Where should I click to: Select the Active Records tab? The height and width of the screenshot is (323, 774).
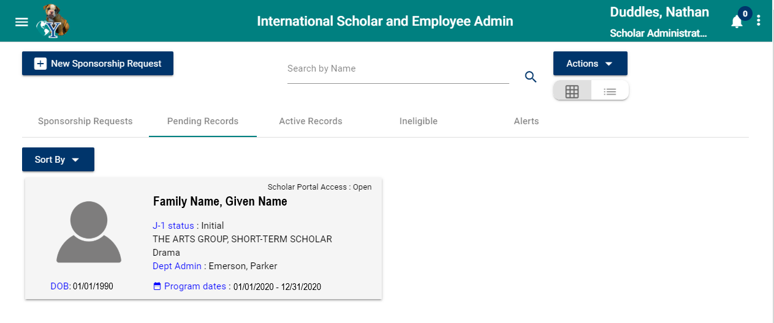click(x=311, y=121)
